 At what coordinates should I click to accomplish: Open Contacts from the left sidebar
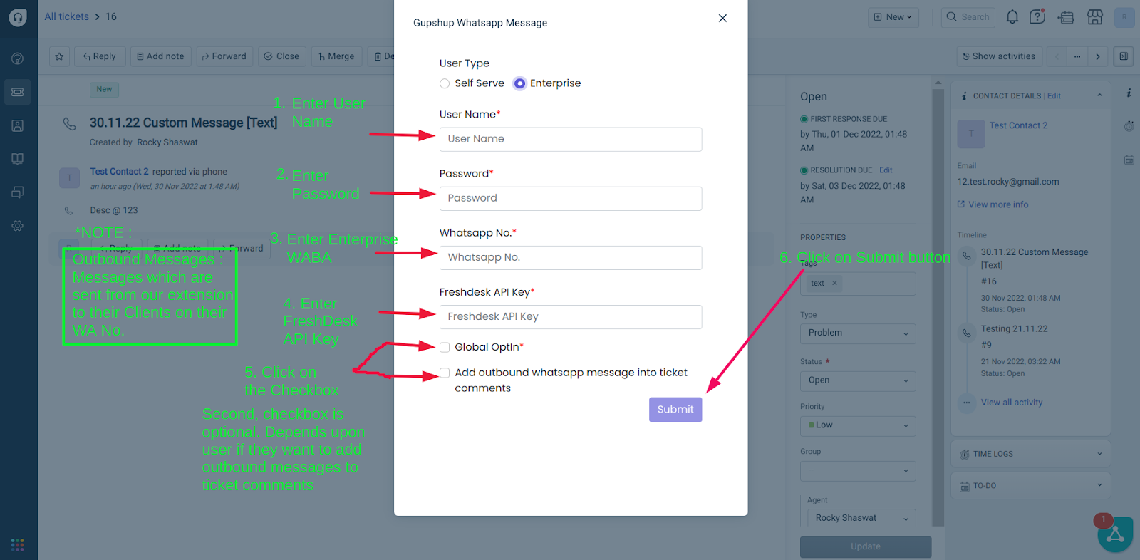(17, 125)
